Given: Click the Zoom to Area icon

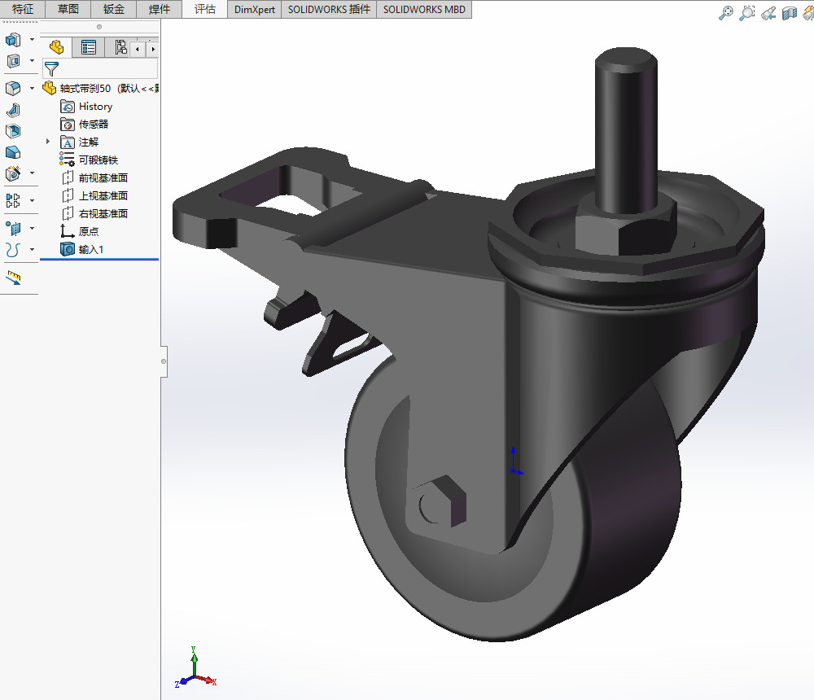Looking at the screenshot, I should (x=746, y=12).
